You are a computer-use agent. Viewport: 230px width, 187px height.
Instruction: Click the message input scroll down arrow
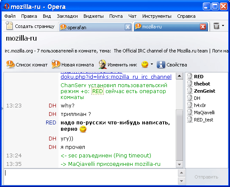point(181,181)
